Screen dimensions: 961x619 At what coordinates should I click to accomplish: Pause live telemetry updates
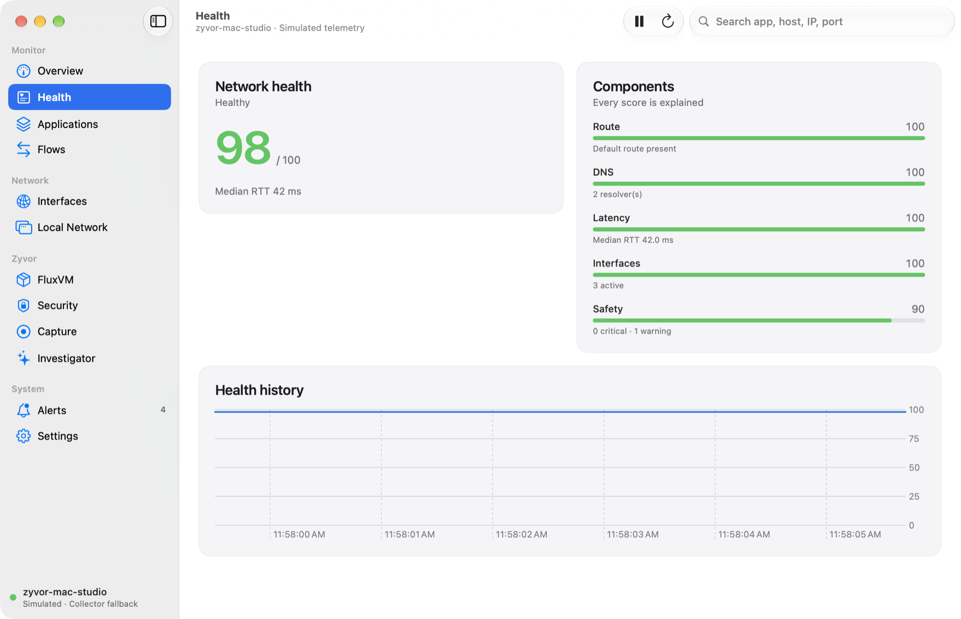(x=639, y=21)
